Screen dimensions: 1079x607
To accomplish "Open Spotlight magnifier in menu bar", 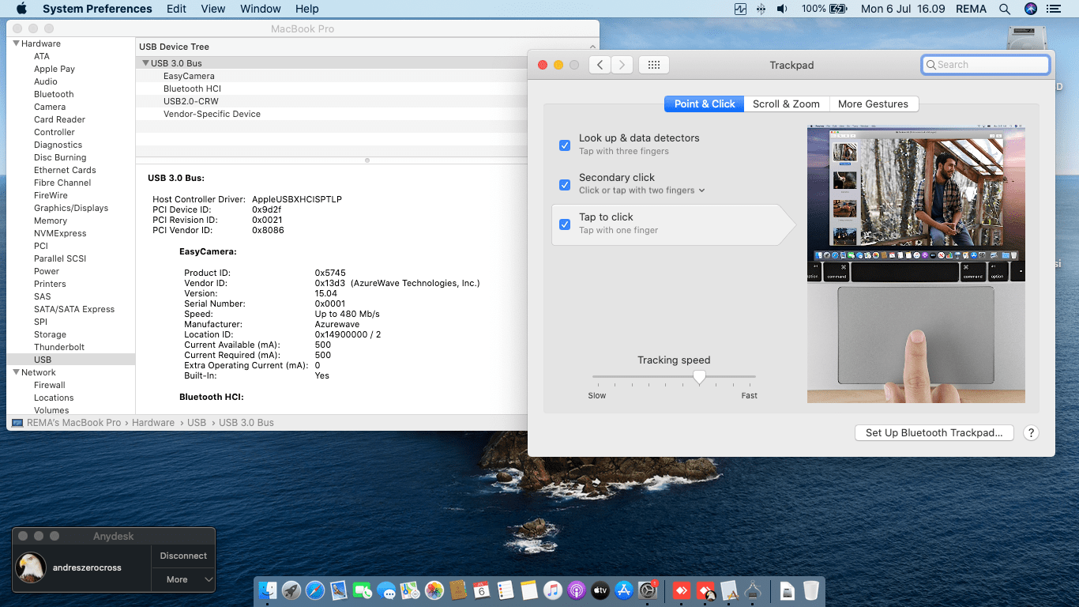I will [1005, 9].
